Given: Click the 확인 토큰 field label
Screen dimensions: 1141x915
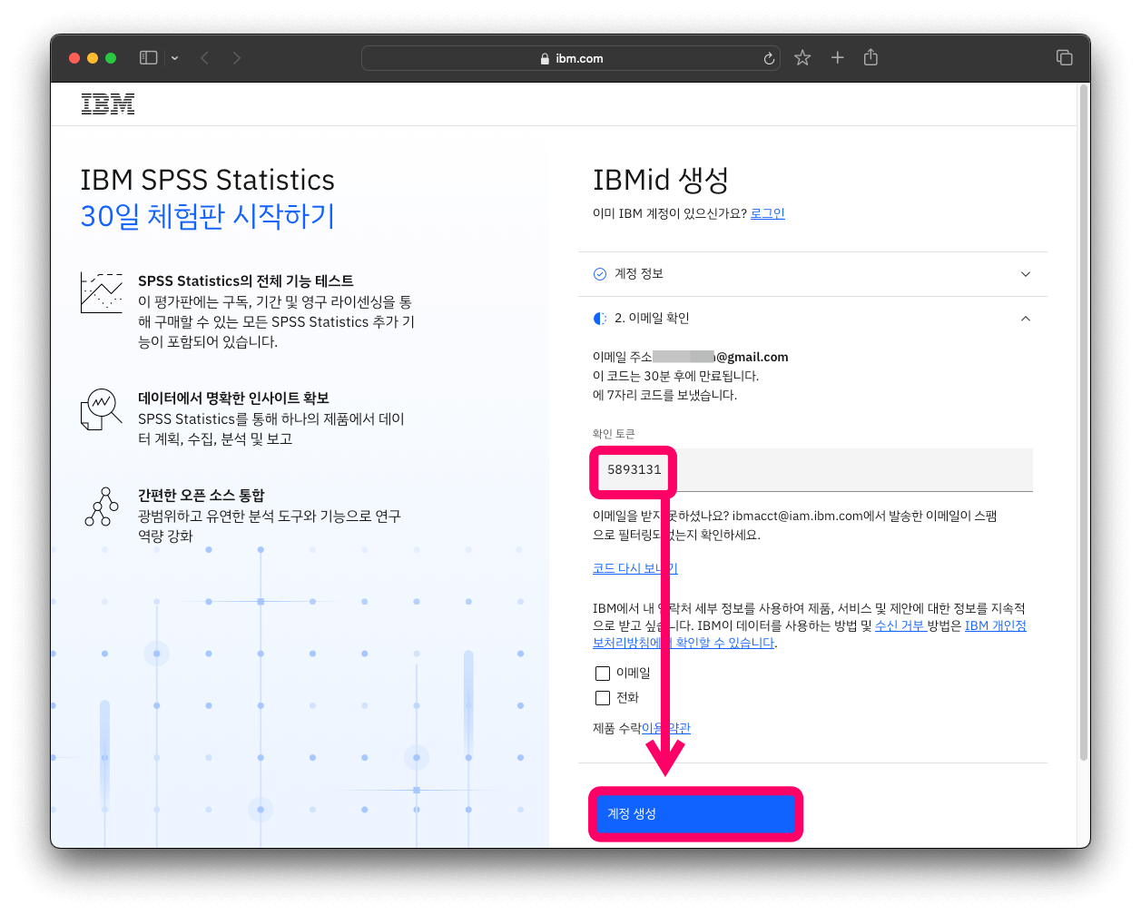Looking at the screenshot, I should point(614,434).
